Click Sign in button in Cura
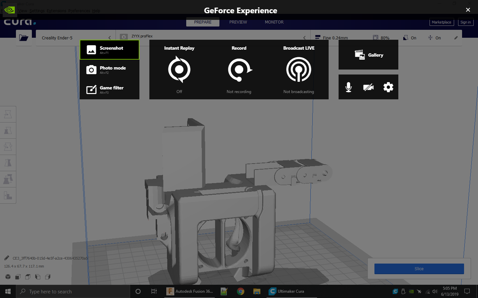This screenshot has height=298, width=478. pos(466,22)
